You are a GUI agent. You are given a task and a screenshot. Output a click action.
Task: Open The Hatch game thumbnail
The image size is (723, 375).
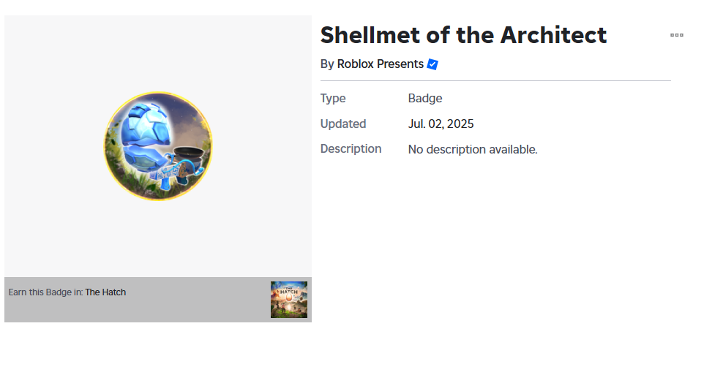point(289,300)
